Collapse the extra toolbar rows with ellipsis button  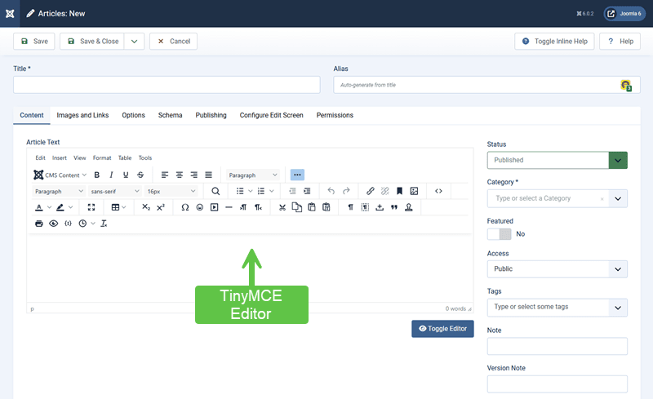tap(297, 175)
